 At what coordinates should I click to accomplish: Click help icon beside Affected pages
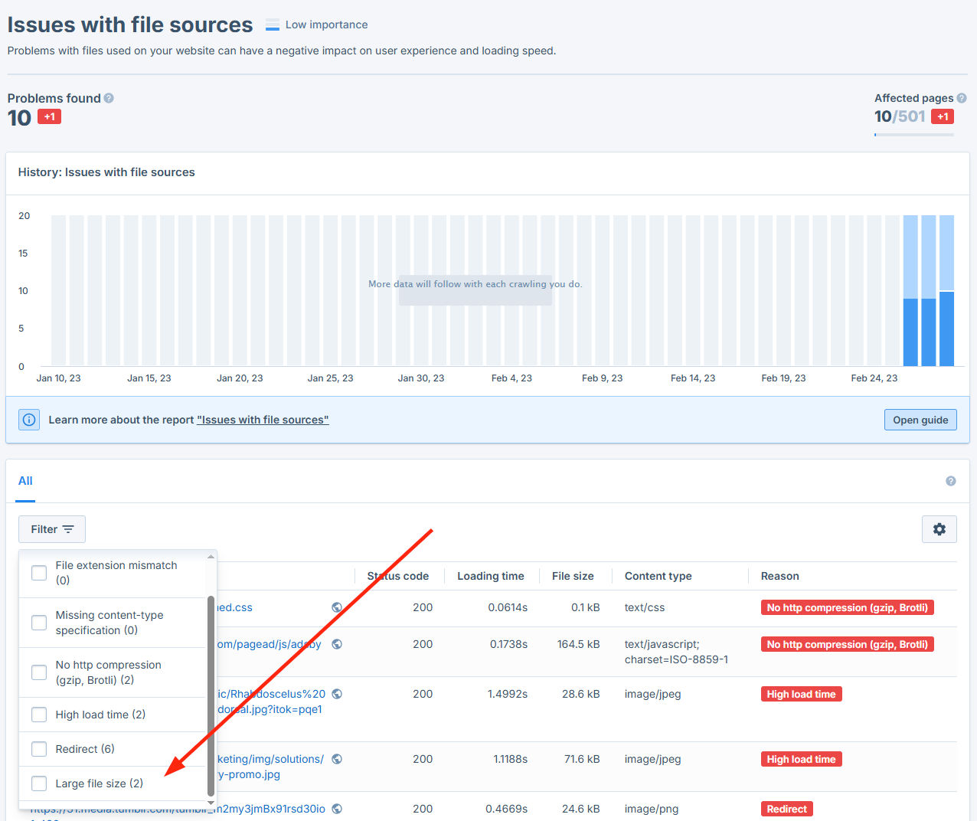[962, 98]
